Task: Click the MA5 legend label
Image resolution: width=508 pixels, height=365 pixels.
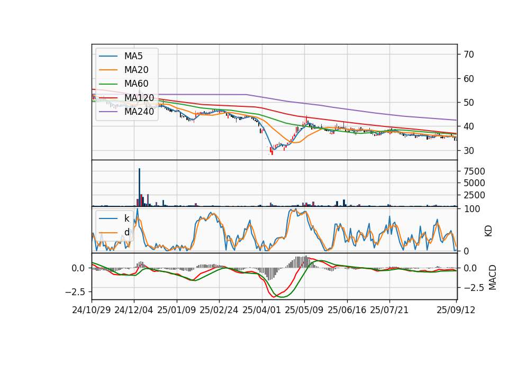Action: coord(133,56)
